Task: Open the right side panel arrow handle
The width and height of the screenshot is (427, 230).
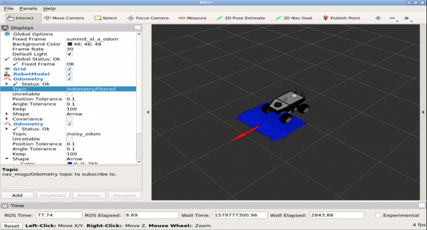Action: 423,112
